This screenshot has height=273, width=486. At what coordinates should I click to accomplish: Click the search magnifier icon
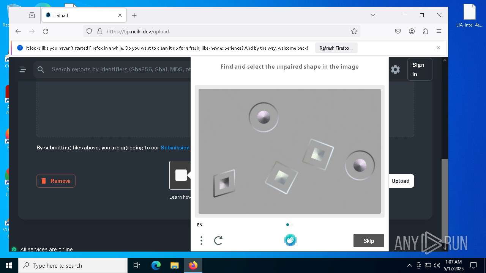(41, 69)
